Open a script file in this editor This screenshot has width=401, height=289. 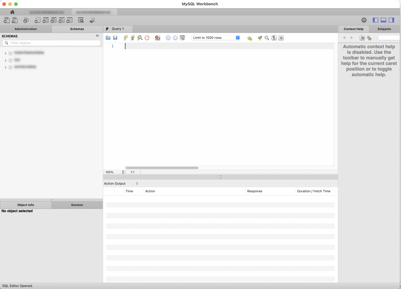click(x=108, y=38)
